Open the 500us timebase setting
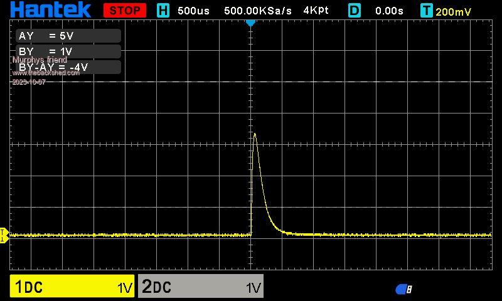Screen dimensions: 502x301 coord(194,11)
